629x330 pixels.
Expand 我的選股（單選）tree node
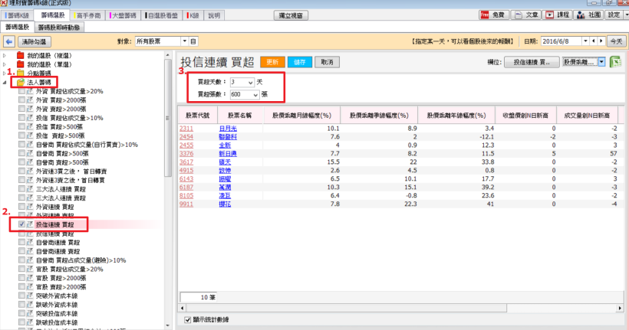point(5,64)
